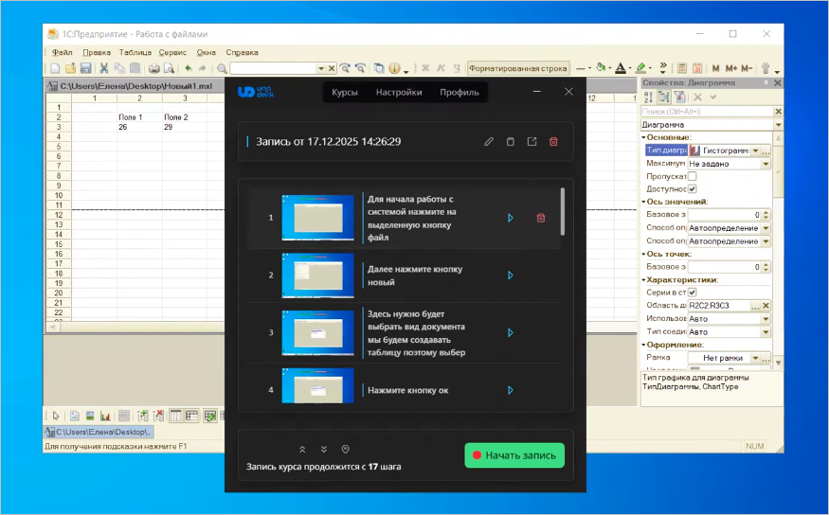Click the Форматированная строка button

click(x=518, y=68)
